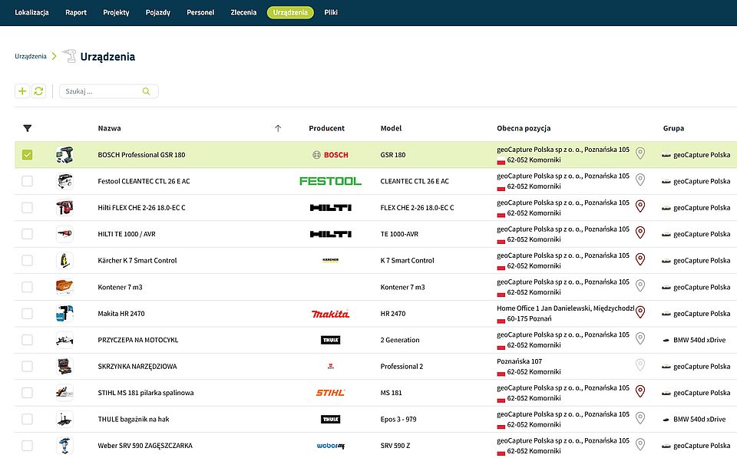The height and width of the screenshot is (458, 737).
Task: Click the Obecna pozycja column header
Action: [x=524, y=129]
